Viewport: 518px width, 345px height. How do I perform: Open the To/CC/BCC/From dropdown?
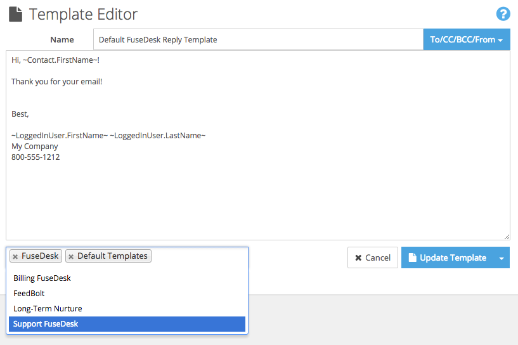[x=466, y=39]
